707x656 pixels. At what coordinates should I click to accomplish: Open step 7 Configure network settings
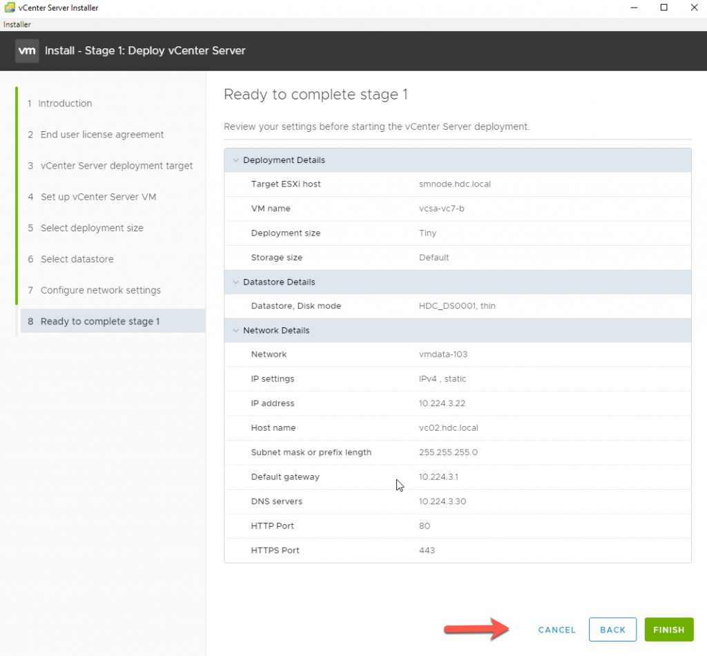pyautogui.click(x=94, y=290)
